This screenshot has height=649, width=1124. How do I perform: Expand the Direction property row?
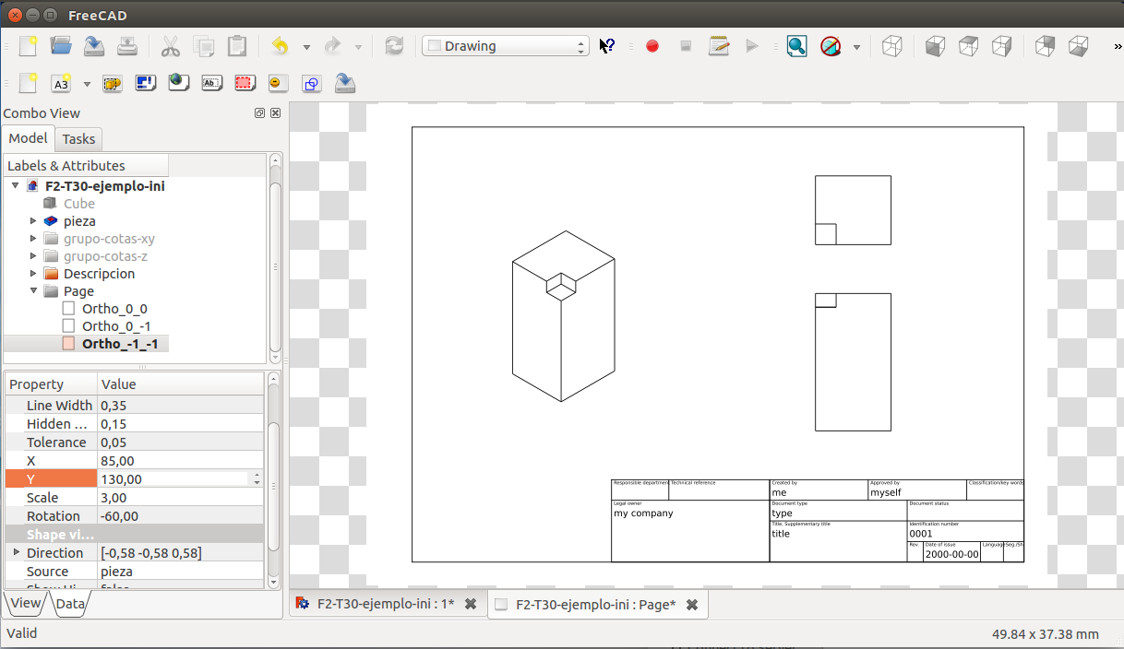pos(16,553)
